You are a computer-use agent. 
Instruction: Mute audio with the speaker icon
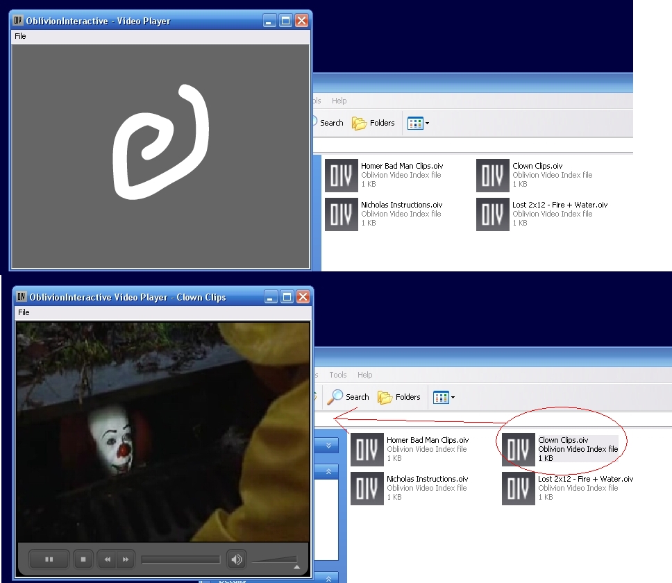click(x=237, y=559)
